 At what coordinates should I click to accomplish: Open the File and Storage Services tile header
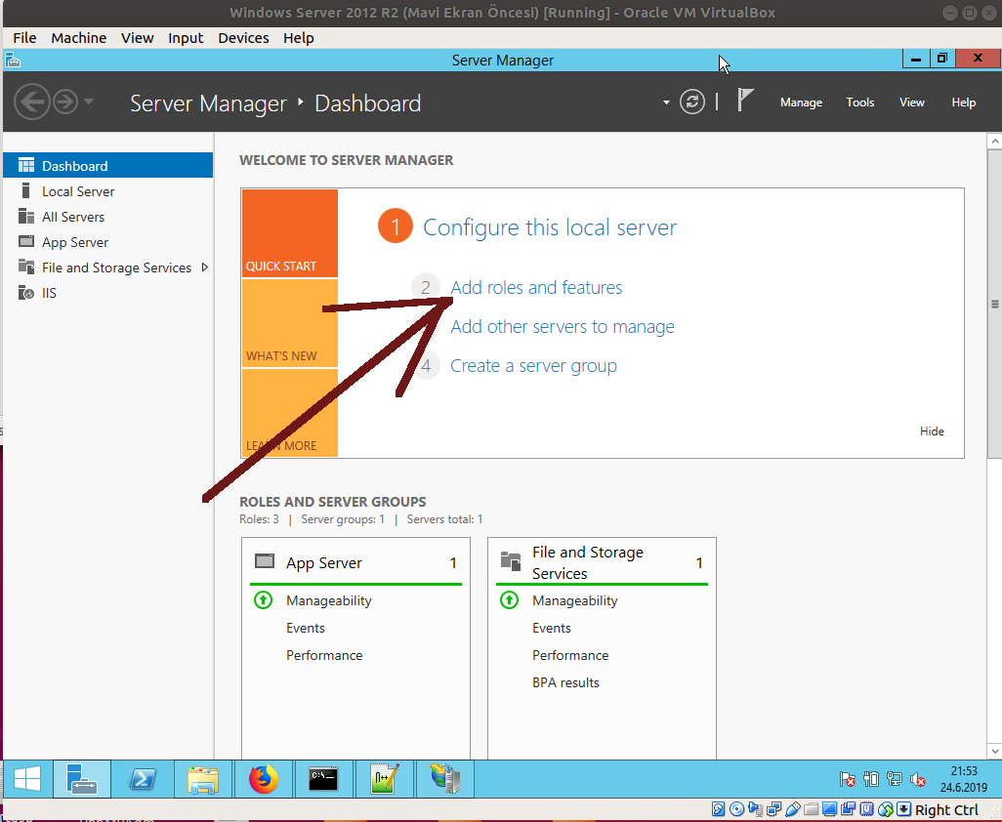[602, 562]
